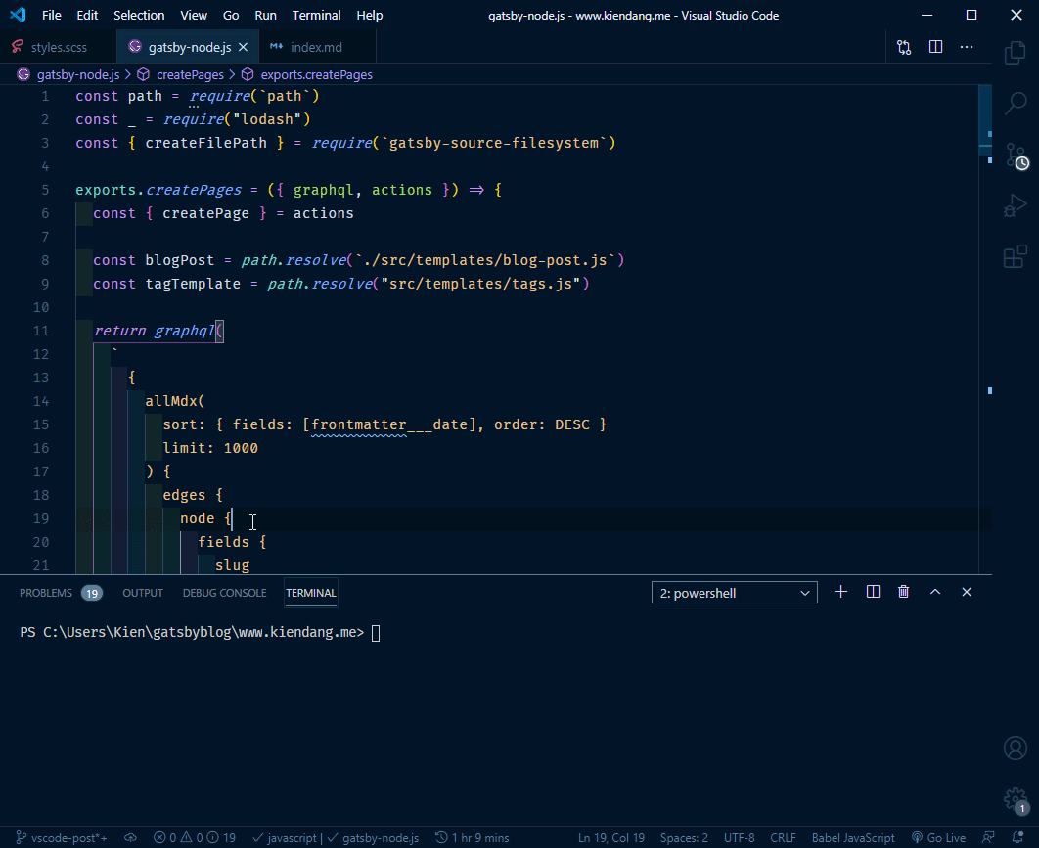Open errors and warnings in status bar

[x=194, y=838]
